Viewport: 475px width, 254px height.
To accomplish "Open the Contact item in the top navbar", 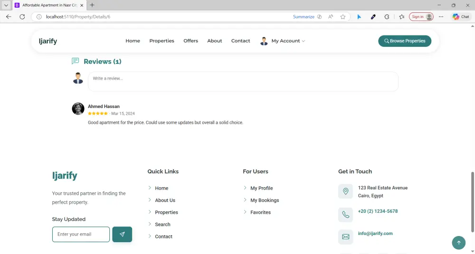I will click(x=240, y=41).
